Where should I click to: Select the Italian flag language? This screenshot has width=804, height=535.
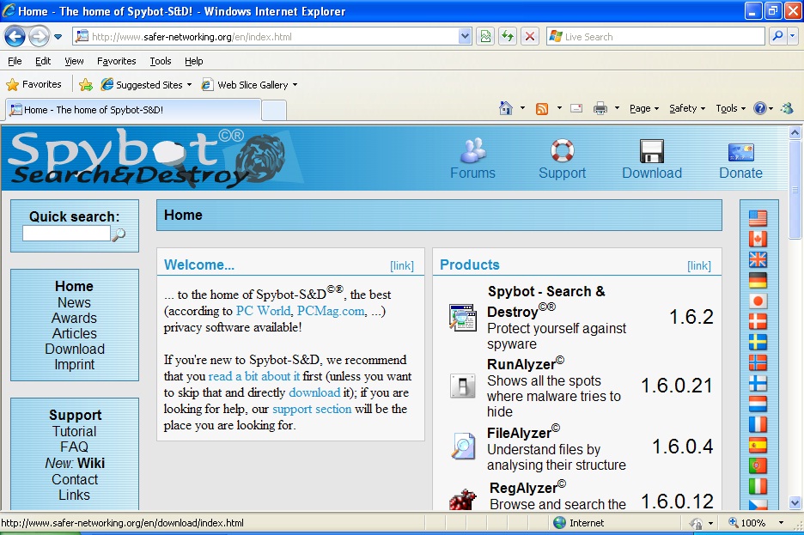click(758, 486)
